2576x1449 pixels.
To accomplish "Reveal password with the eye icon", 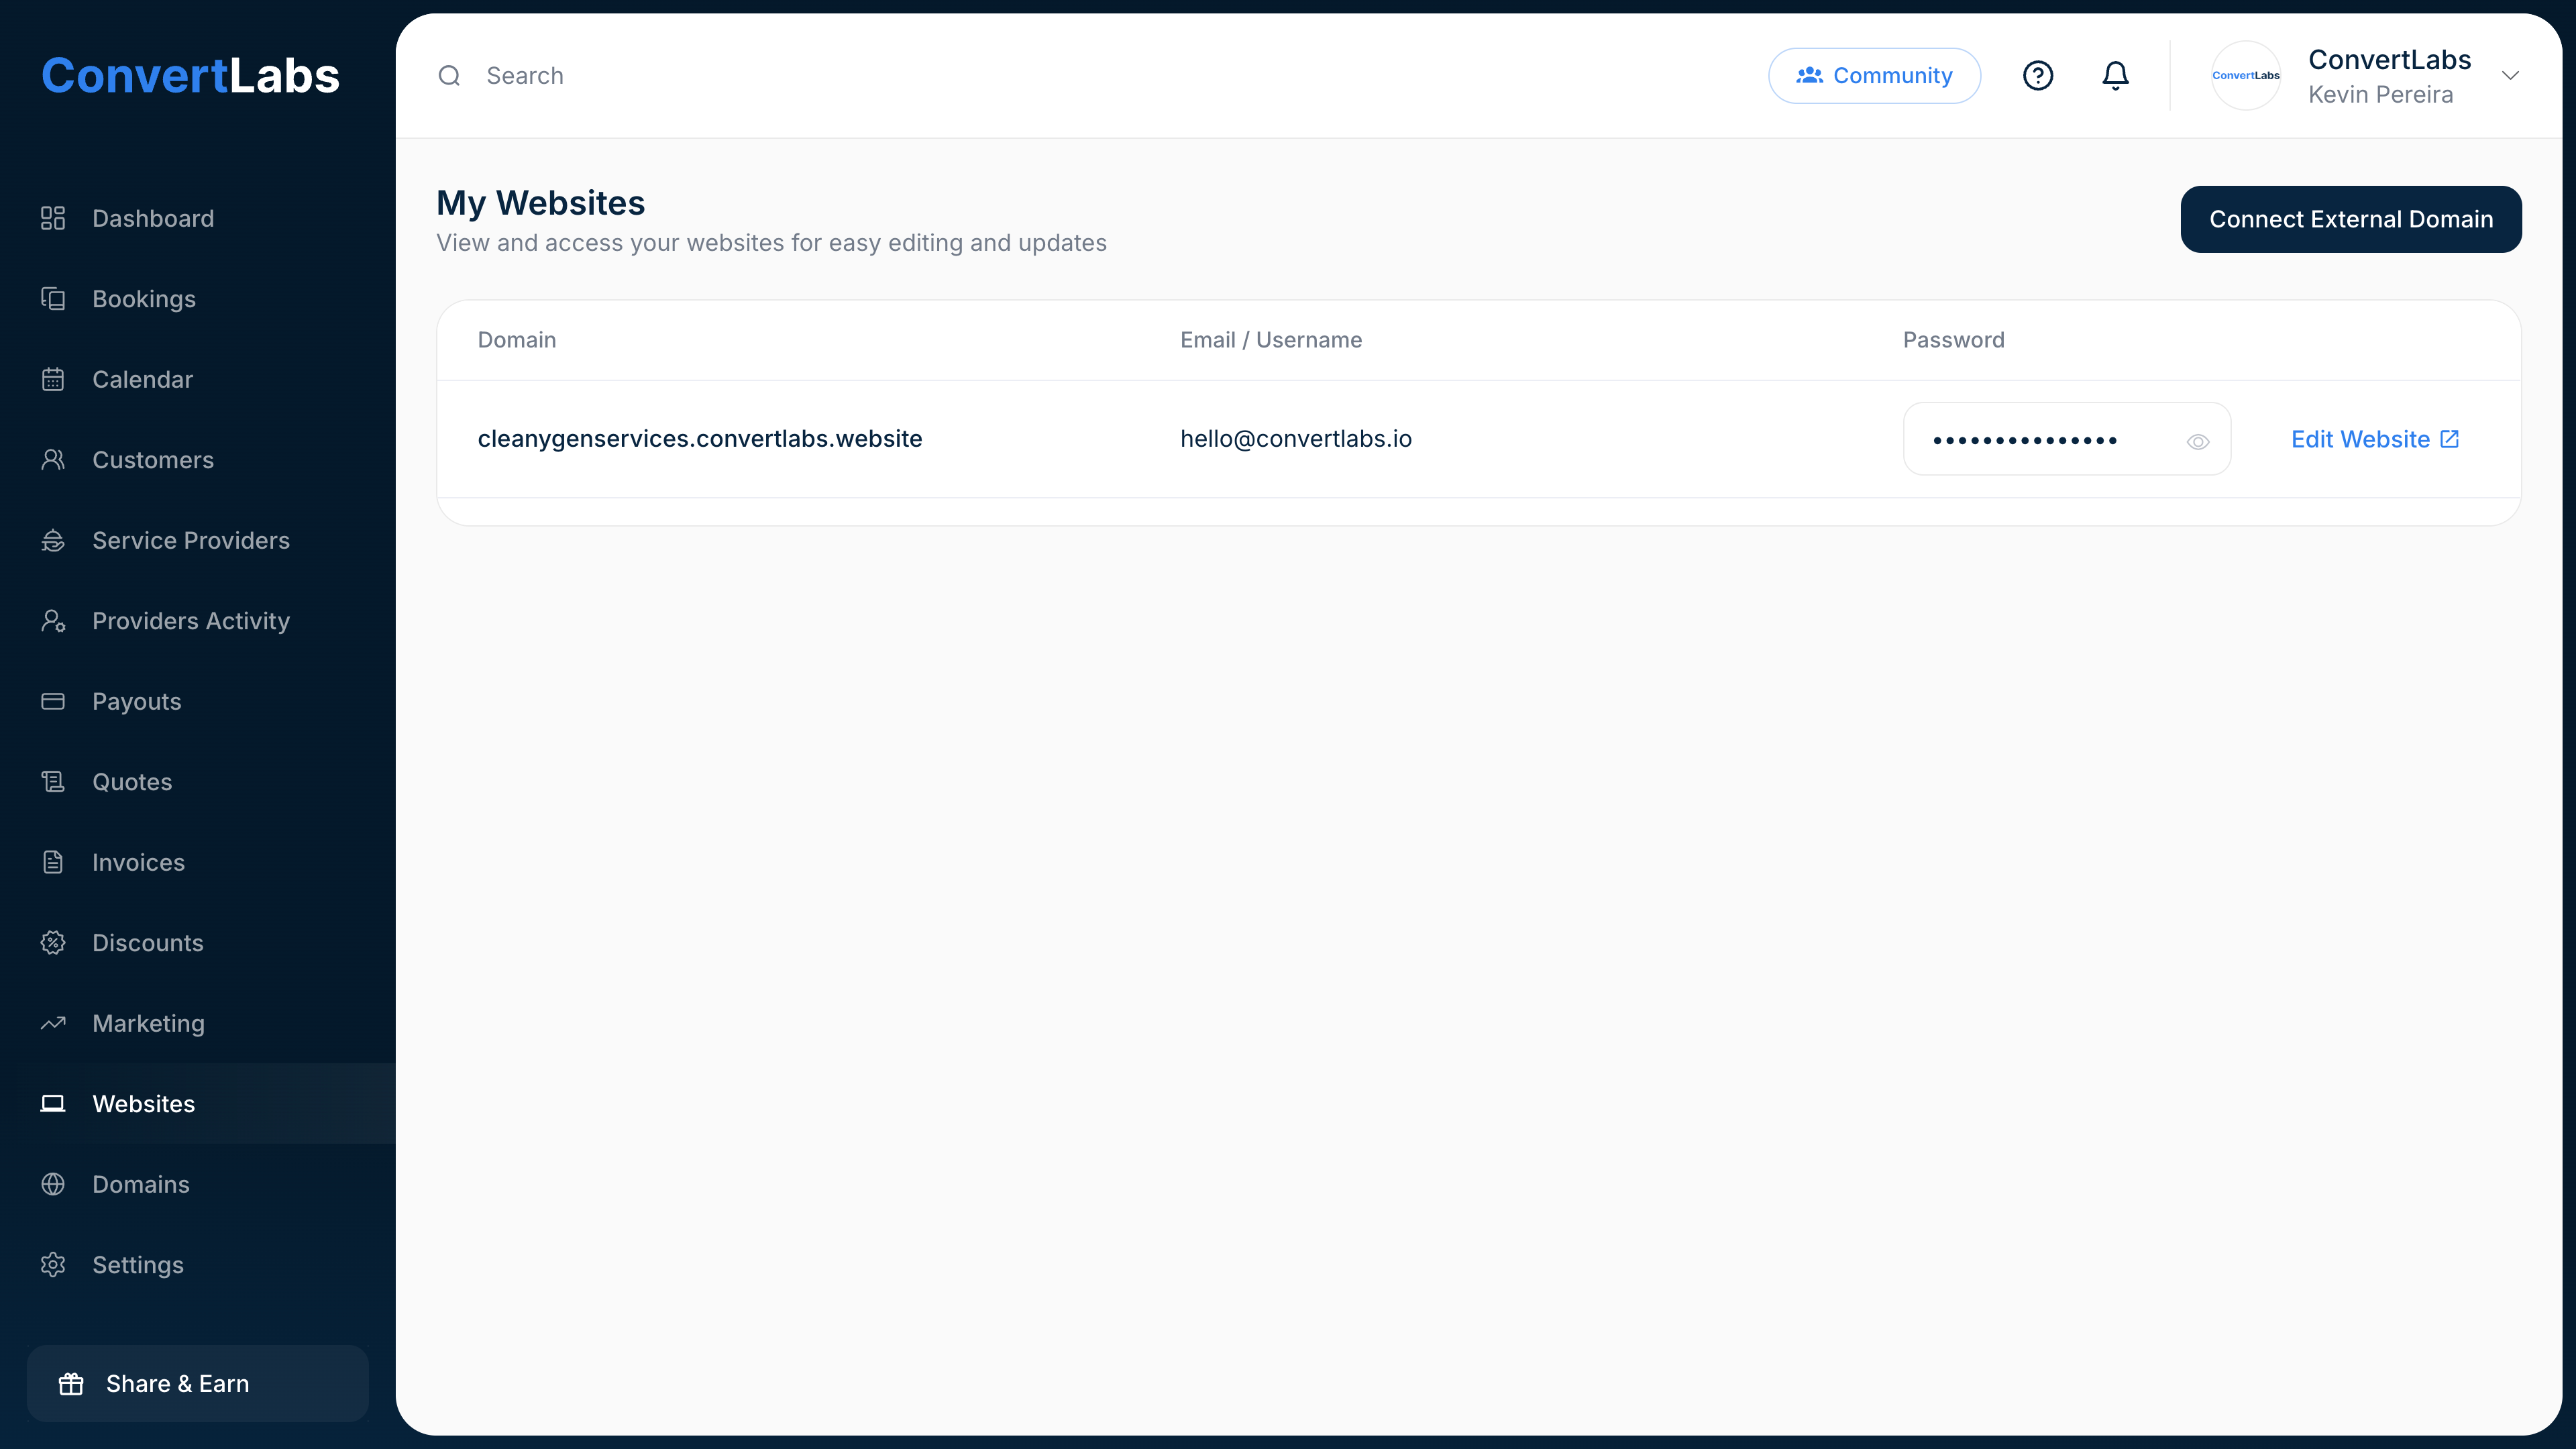I will pyautogui.click(x=2197, y=441).
